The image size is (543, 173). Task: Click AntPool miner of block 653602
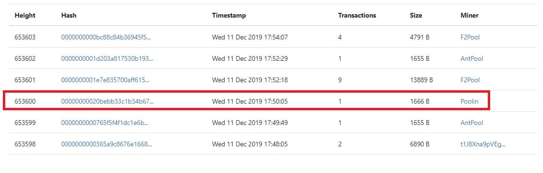pos(472,58)
